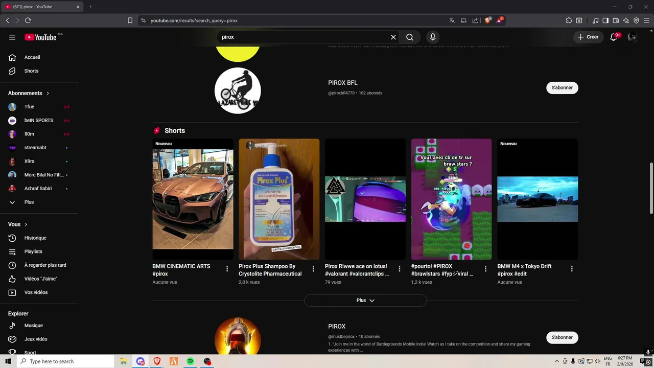The width and height of the screenshot is (654, 368).
Task: Play the BMW CINEMATIC ARTS short thumbnail
Action: tap(193, 199)
